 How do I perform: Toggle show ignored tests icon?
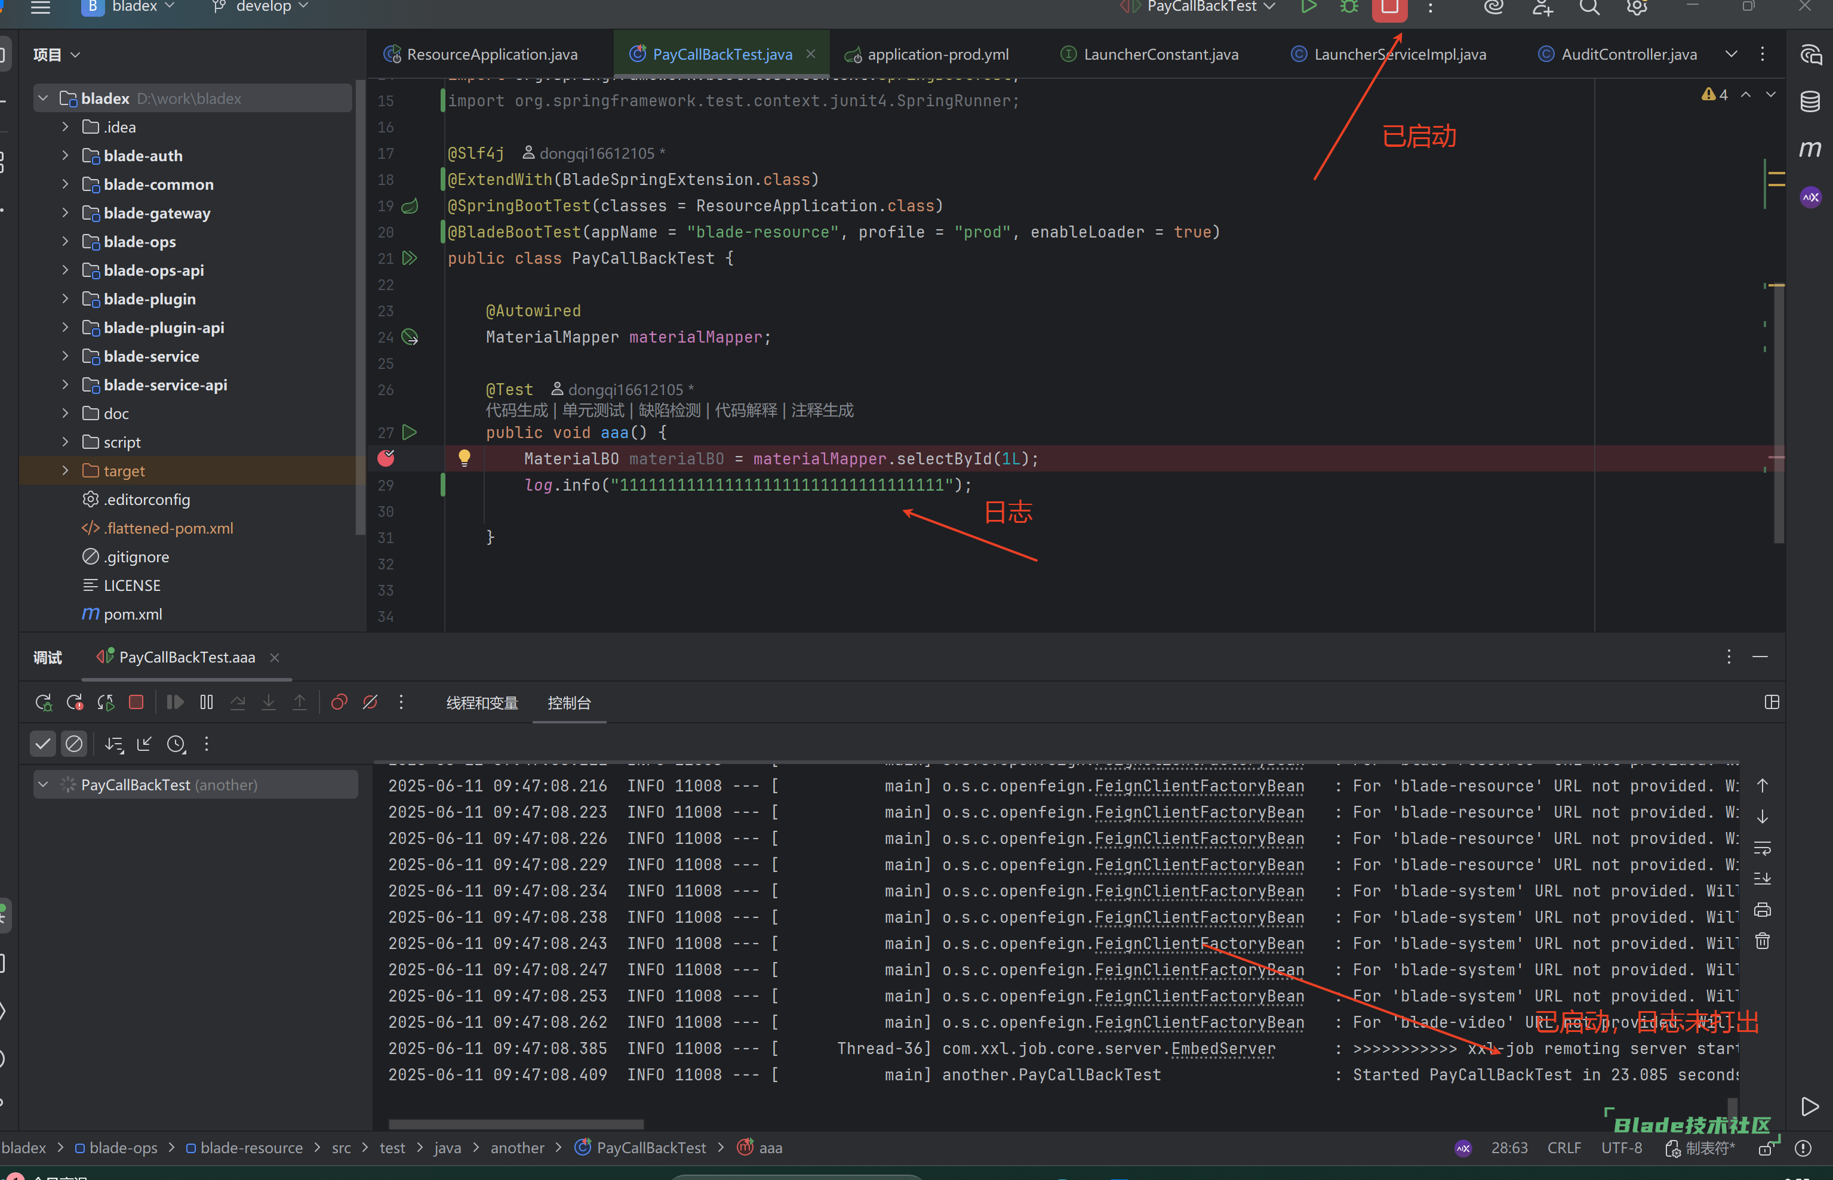coord(74,744)
